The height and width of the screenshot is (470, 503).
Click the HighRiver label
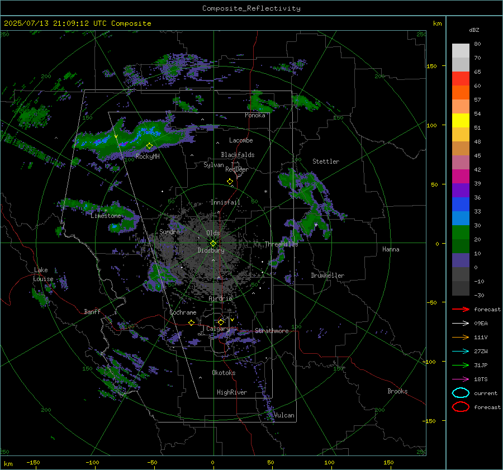pos(232,392)
